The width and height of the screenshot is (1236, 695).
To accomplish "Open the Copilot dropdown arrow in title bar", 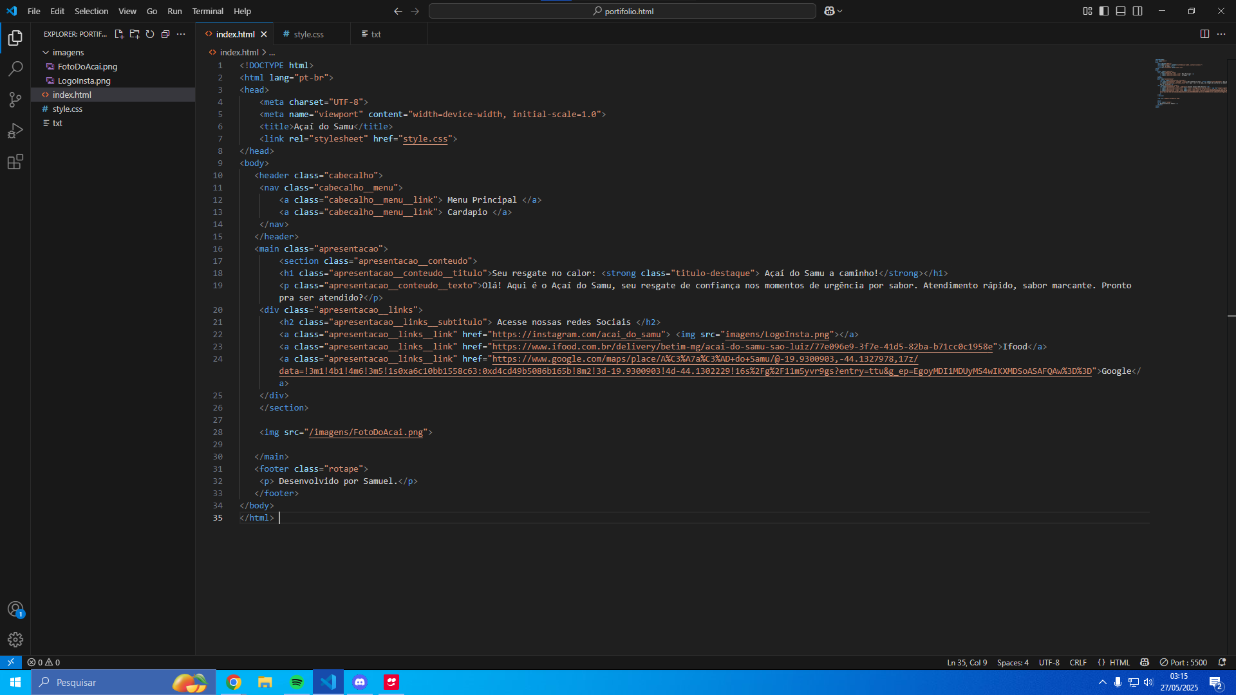I will point(840,11).
